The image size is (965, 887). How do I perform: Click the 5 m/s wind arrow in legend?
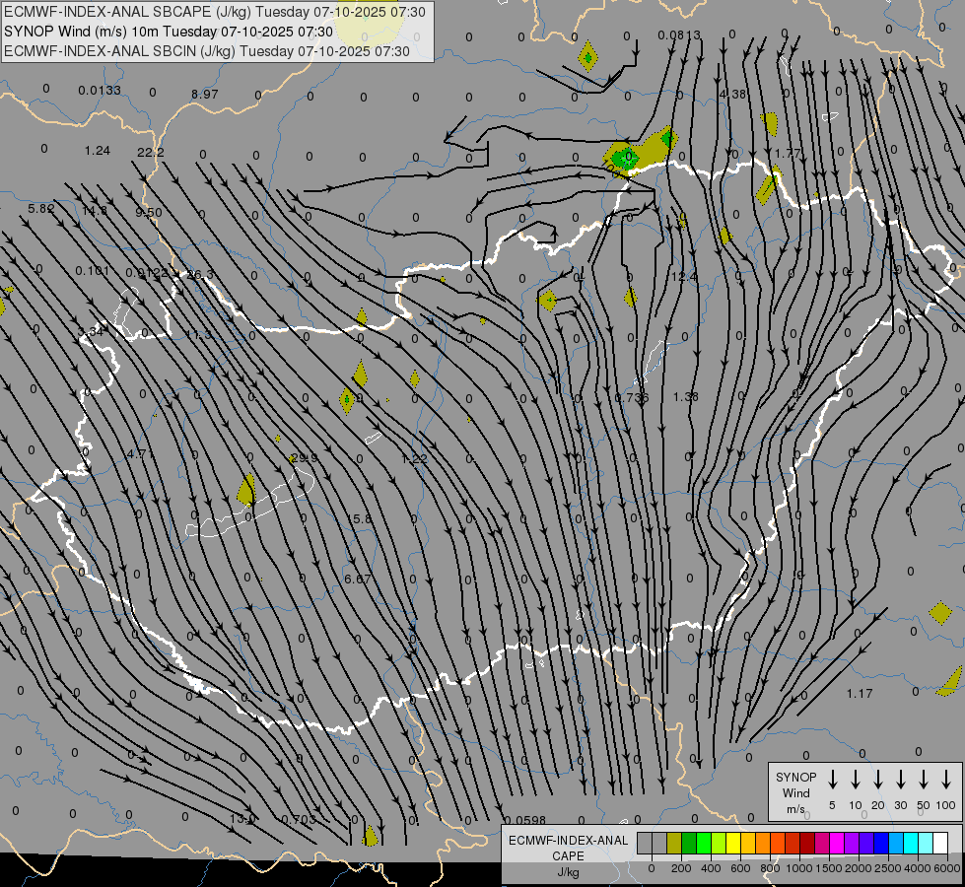tap(832, 780)
